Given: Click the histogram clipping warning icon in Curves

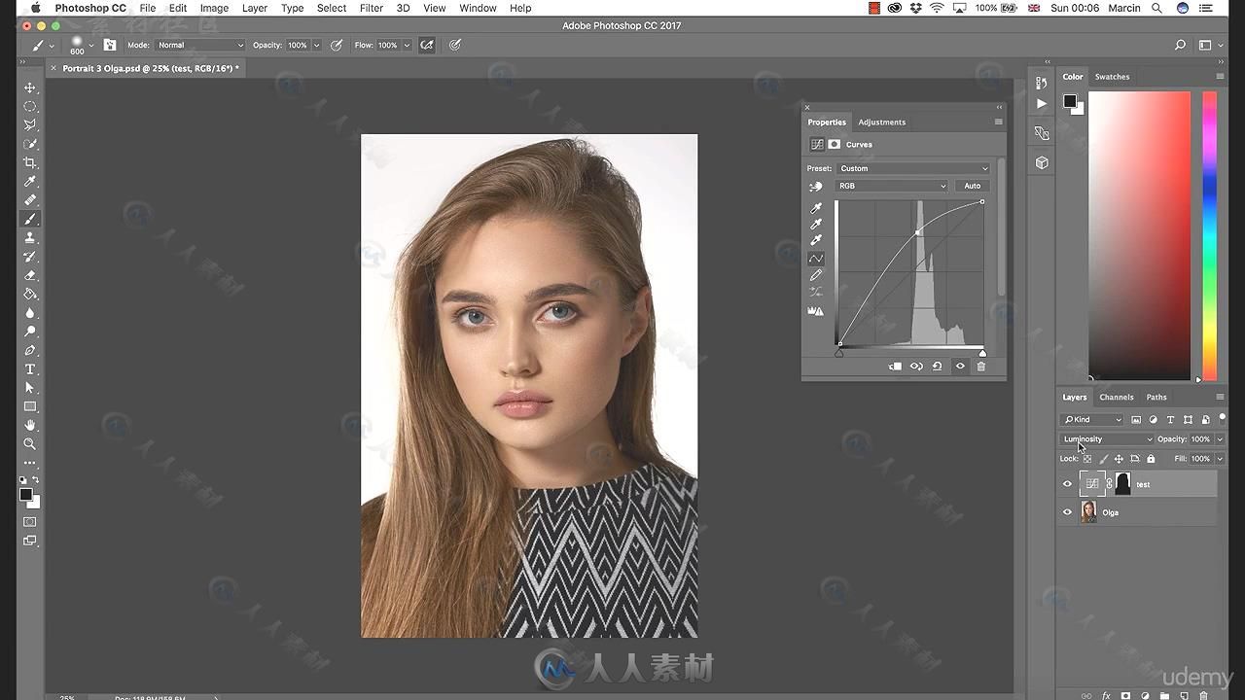Looking at the screenshot, I should (816, 311).
